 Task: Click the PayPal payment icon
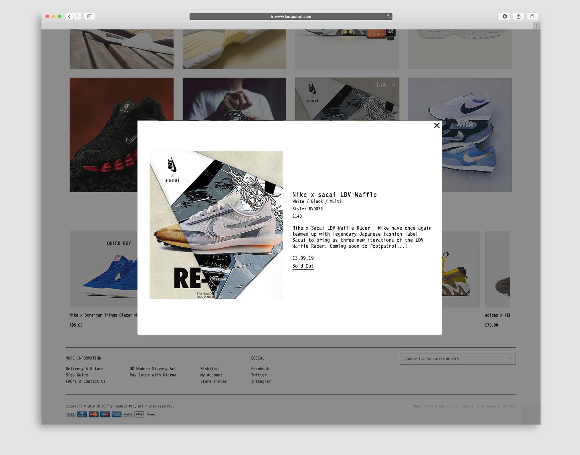[128, 415]
